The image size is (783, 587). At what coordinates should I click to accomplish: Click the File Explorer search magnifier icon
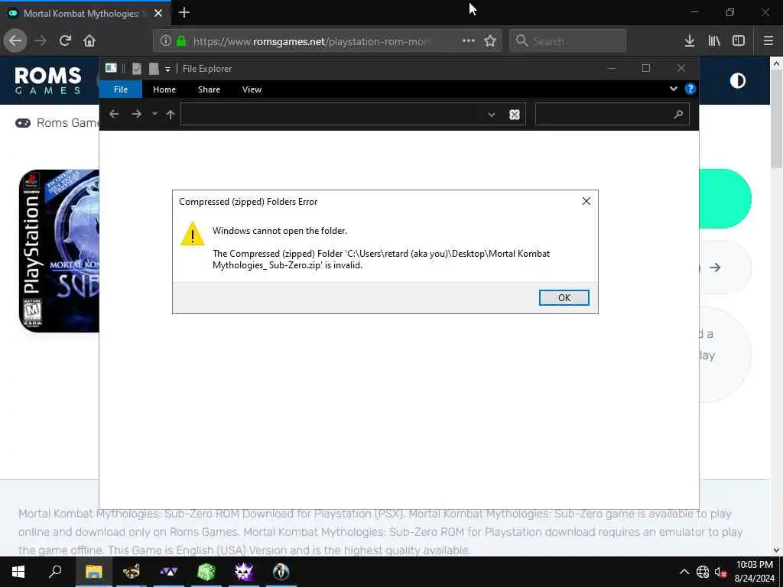tap(678, 115)
